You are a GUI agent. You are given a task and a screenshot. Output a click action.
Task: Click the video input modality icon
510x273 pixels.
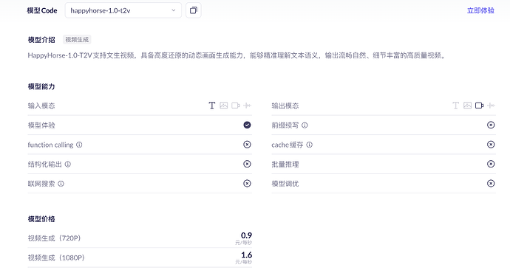coord(236,106)
